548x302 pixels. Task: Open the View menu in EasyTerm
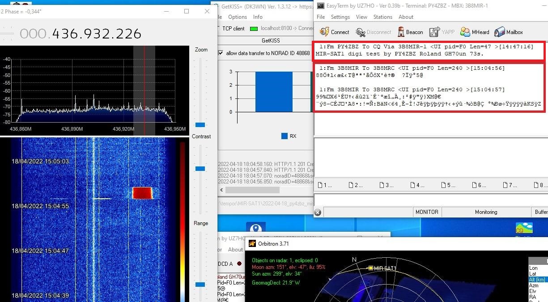361,17
